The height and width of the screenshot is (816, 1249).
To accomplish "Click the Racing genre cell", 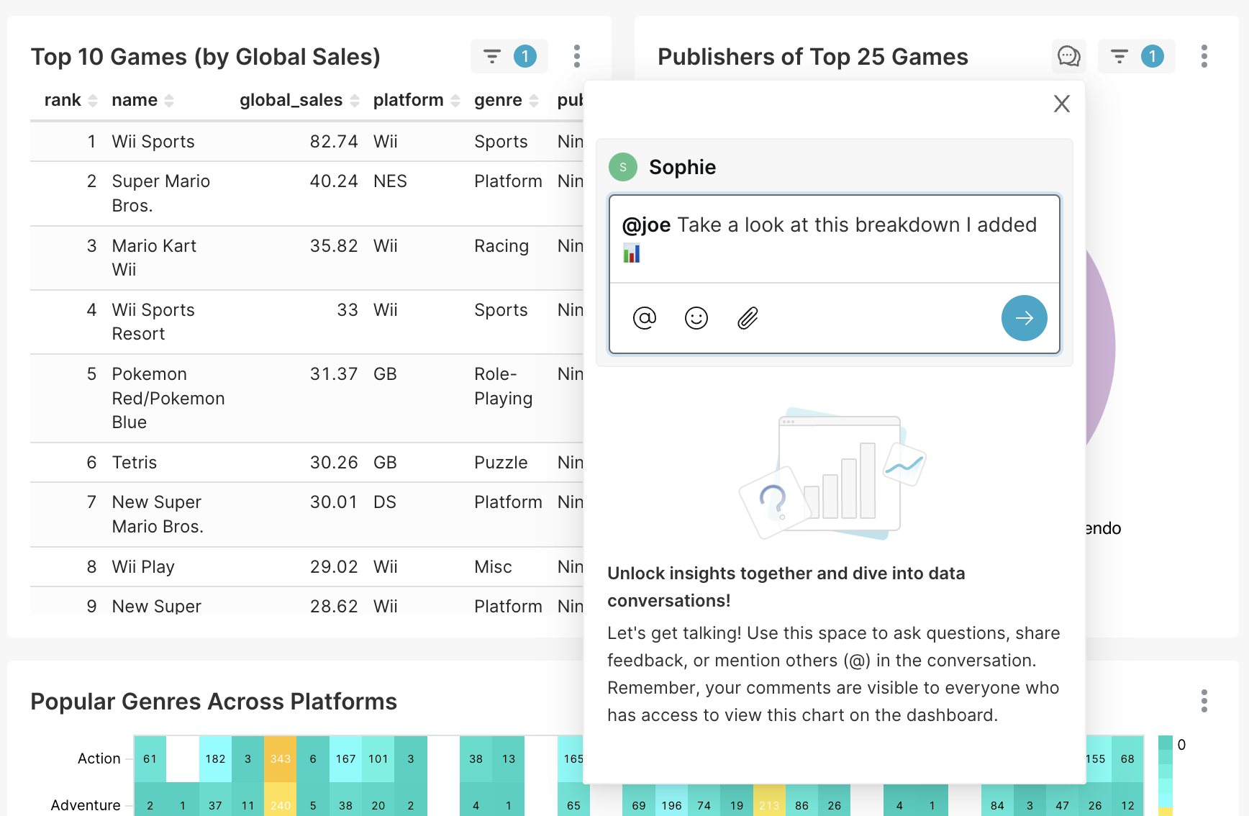I will point(501,246).
